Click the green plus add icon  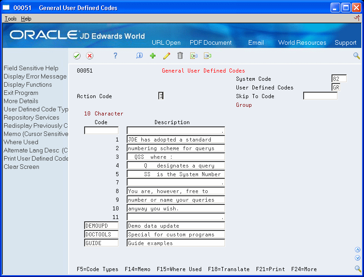coord(153,56)
